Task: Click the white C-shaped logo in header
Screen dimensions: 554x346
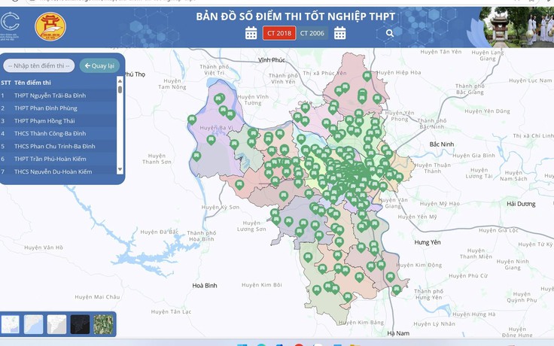Action: point(10,22)
